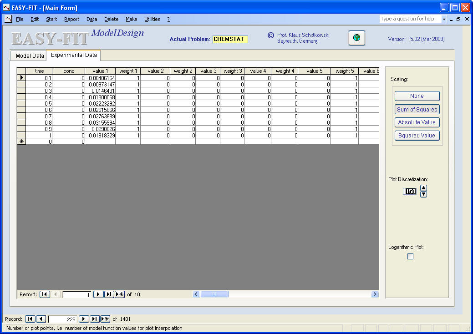Image resolution: width=473 pixels, height=334 pixels.
Task: Switch to the Model Data tab
Action: tap(30, 56)
